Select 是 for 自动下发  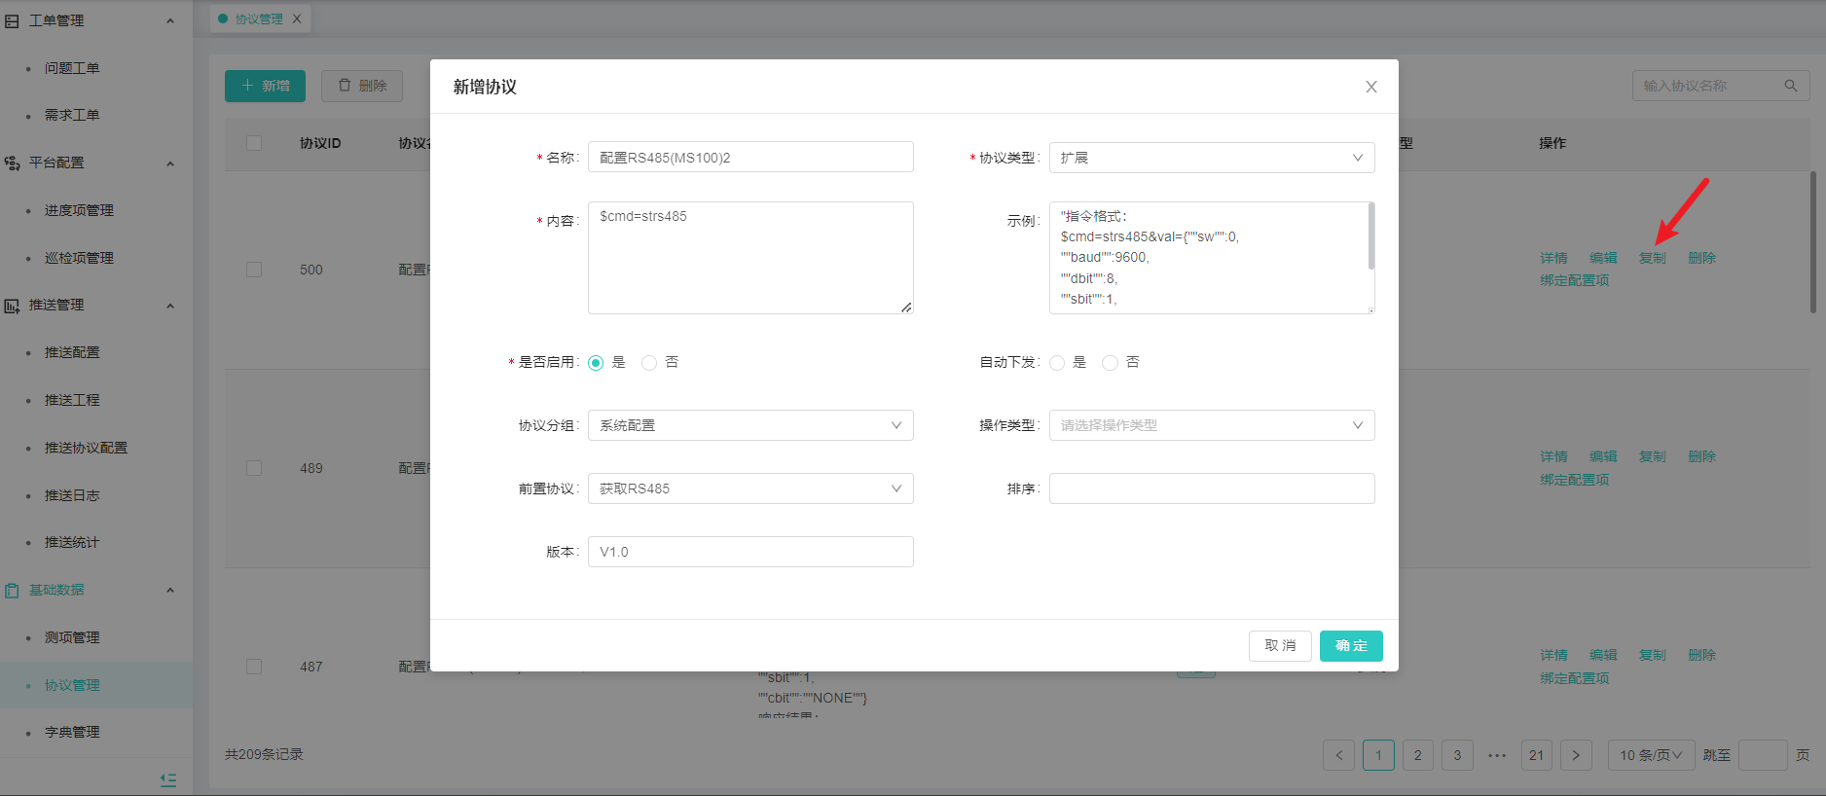click(1057, 363)
